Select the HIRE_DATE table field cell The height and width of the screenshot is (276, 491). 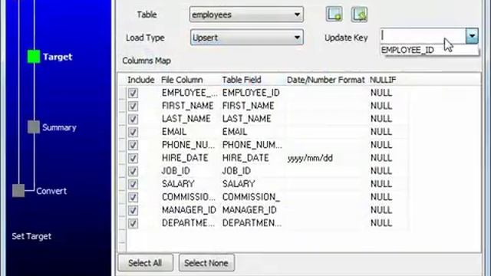coord(245,158)
